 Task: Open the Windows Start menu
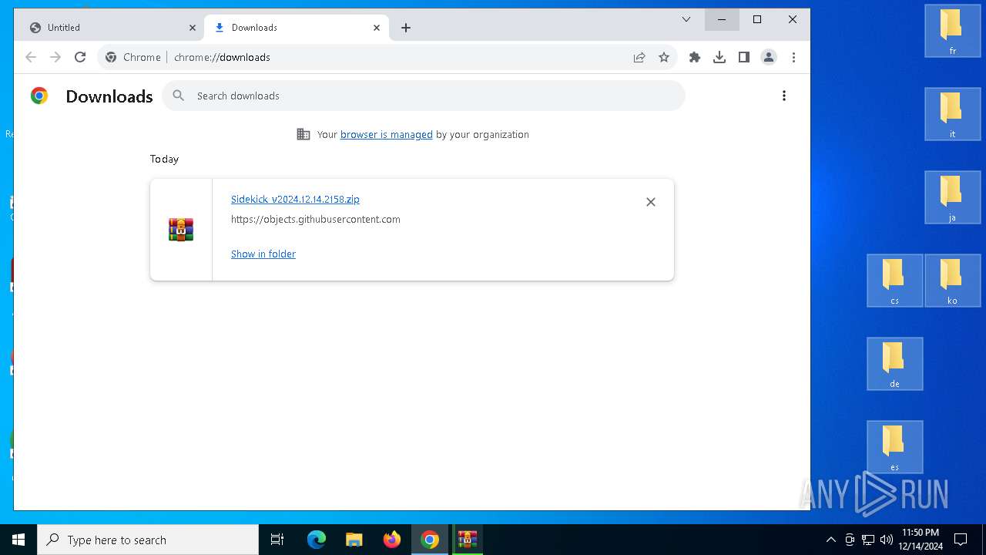pos(18,540)
